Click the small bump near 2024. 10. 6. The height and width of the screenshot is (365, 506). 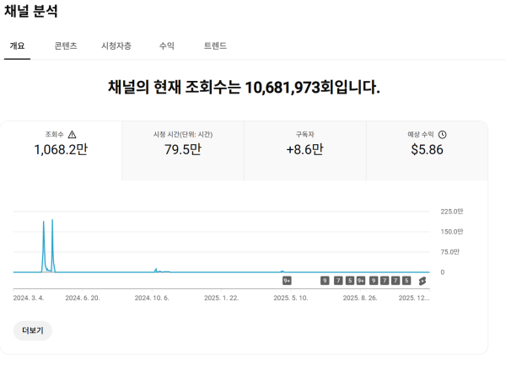coord(155,270)
